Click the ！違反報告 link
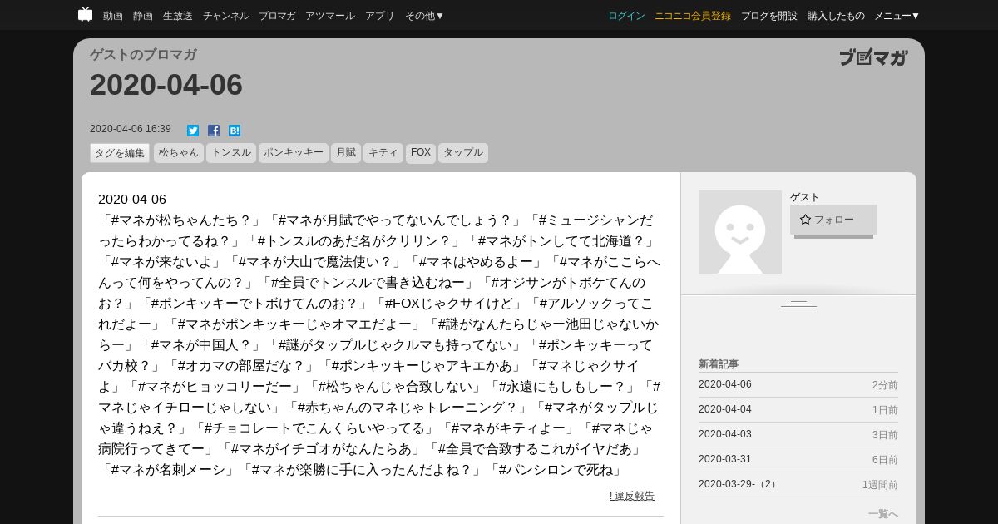The height and width of the screenshot is (524, 998). pyautogui.click(x=632, y=496)
